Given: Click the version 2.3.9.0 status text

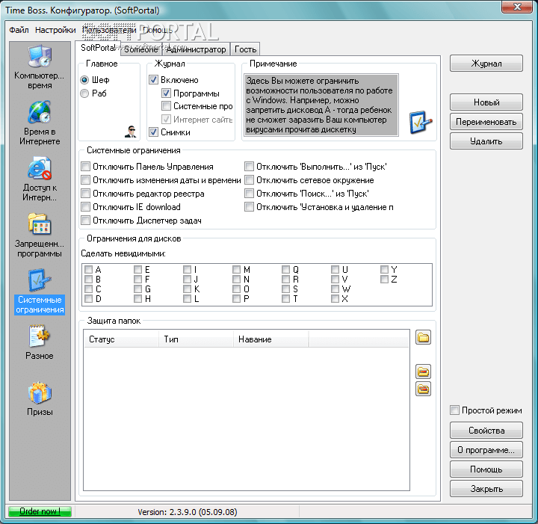Looking at the screenshot, I should (188, 512).
